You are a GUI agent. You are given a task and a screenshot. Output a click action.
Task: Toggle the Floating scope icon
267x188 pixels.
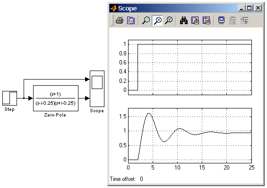pyautogui.click(x=221, y=20)
